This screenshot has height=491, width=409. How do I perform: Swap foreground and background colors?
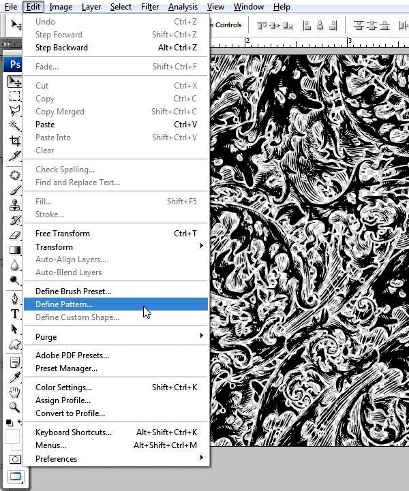tap(20, 422)
